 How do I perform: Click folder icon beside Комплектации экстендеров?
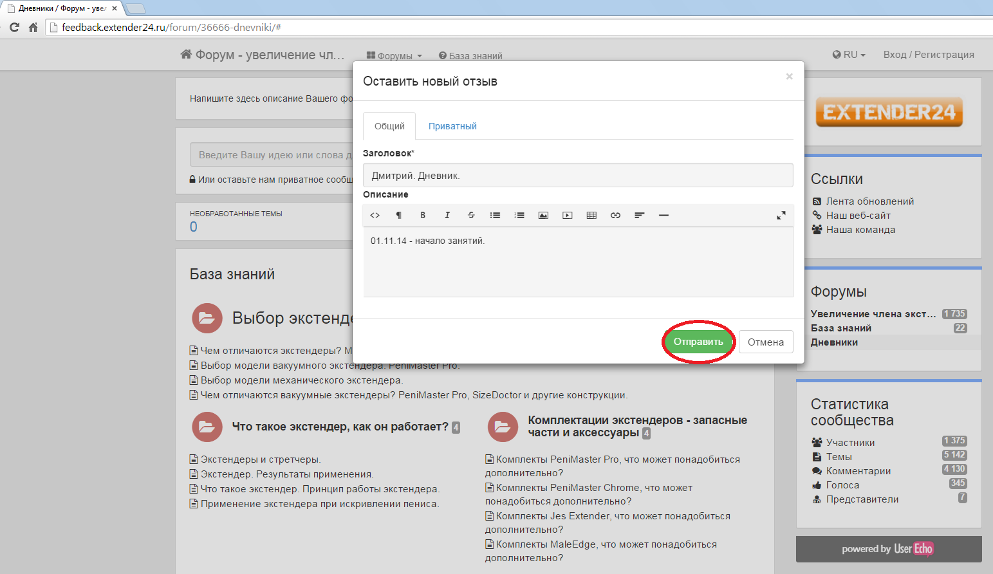[503, 427]
